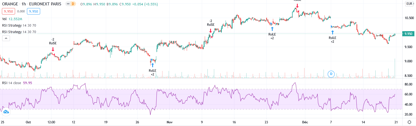Click the Vol indicator legend label
Image resolution: width=416 pixels, height=126 pixels.
(4, 19)
